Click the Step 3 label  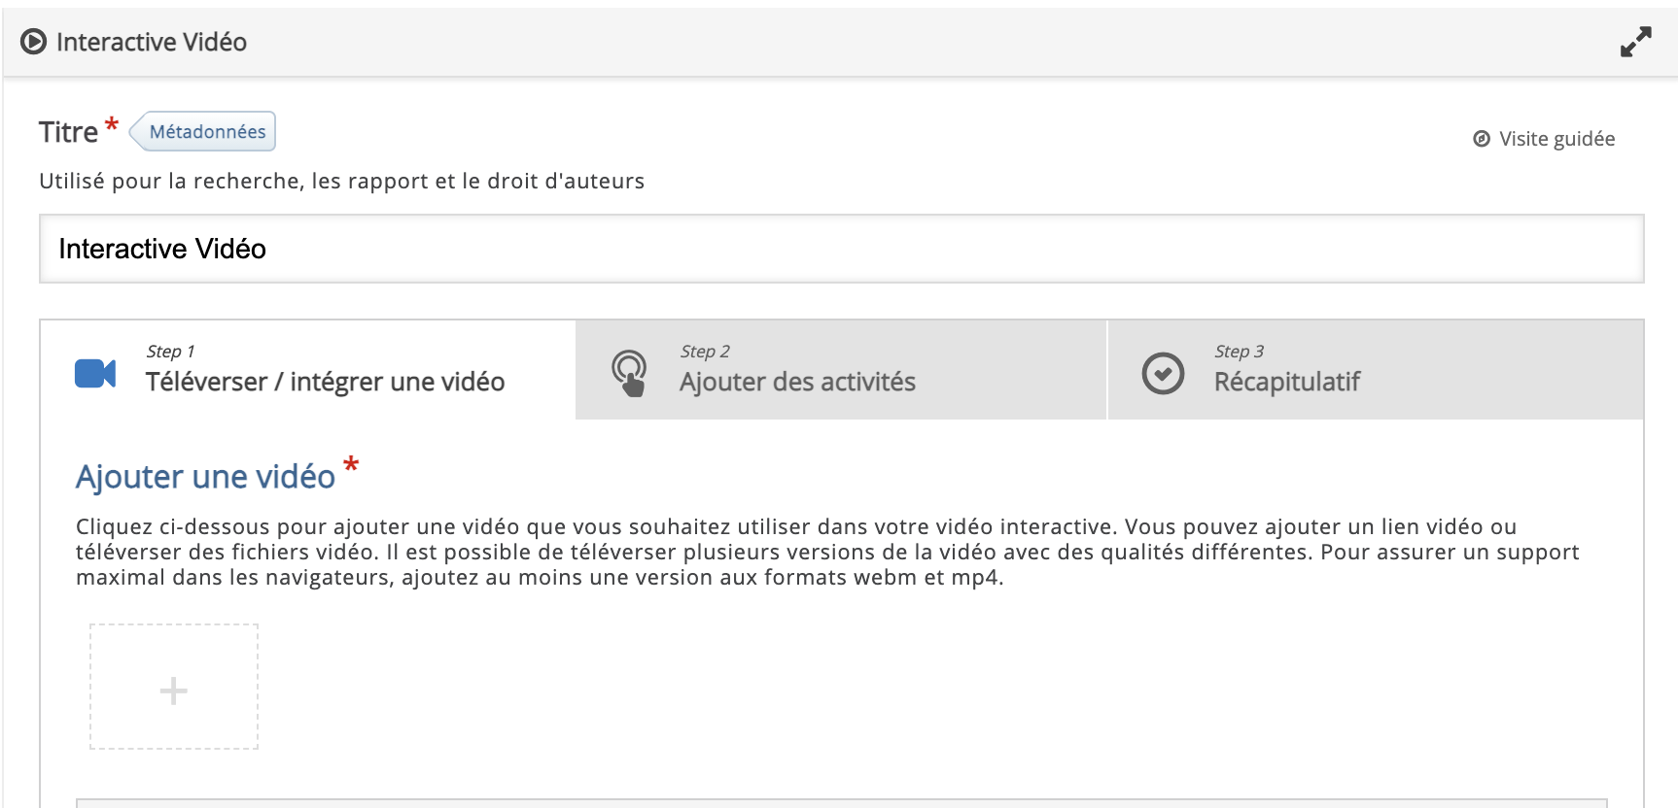click(x=1239, y=352)
